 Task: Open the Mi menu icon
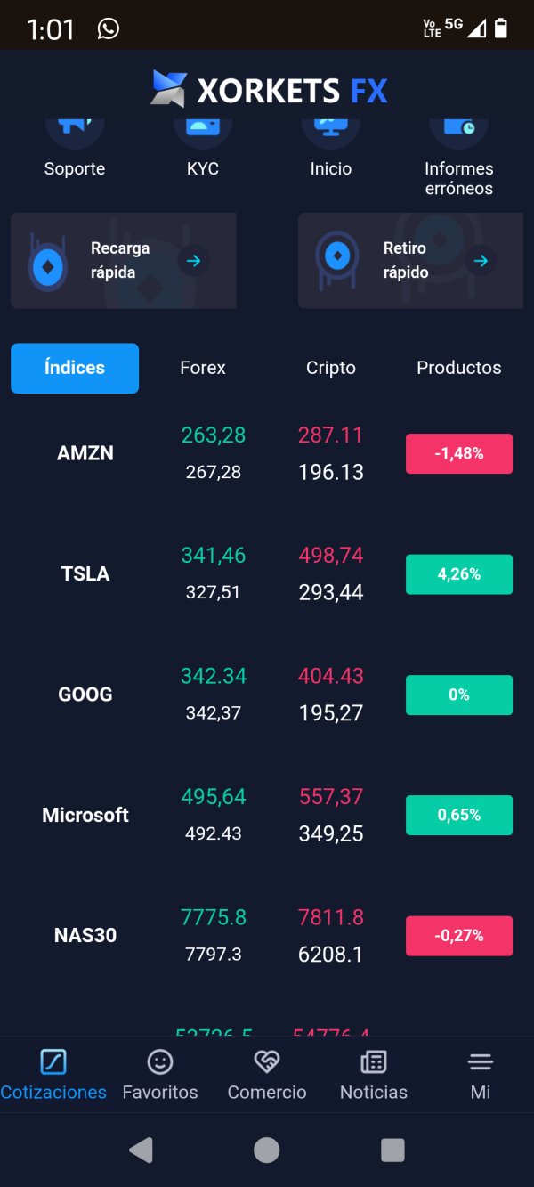481,1061
